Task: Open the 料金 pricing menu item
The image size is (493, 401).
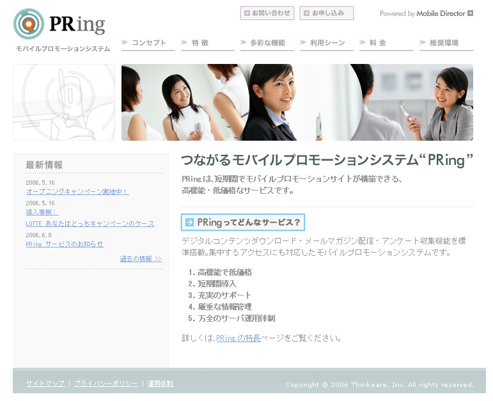Action: coord(386,43)
